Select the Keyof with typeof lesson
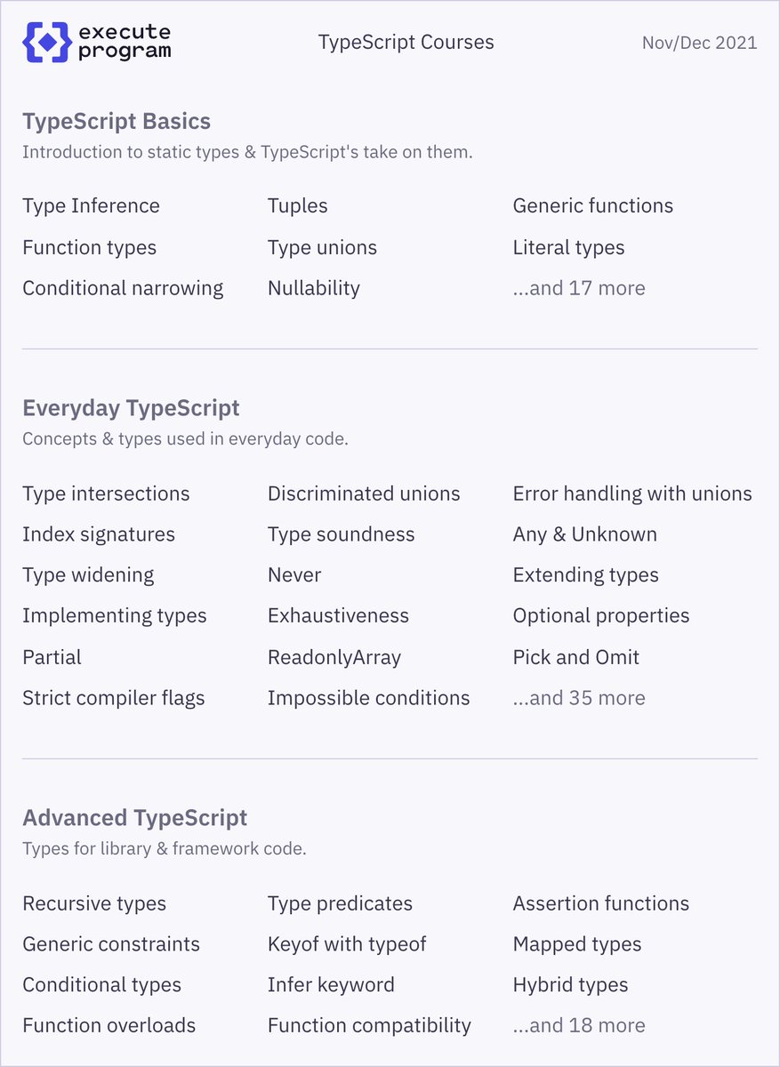This screenshot has height=1067, width=780. (x=348, y=944)
